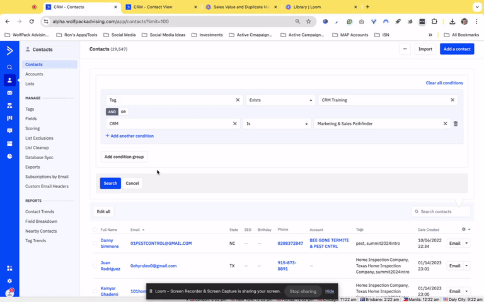Open the search icon in left rail
Image resolution: width=484 pixels, height=302 pixels.
click(9, 67)
